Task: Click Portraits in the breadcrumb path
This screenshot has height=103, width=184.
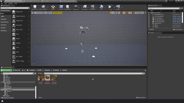Action: 56,70
